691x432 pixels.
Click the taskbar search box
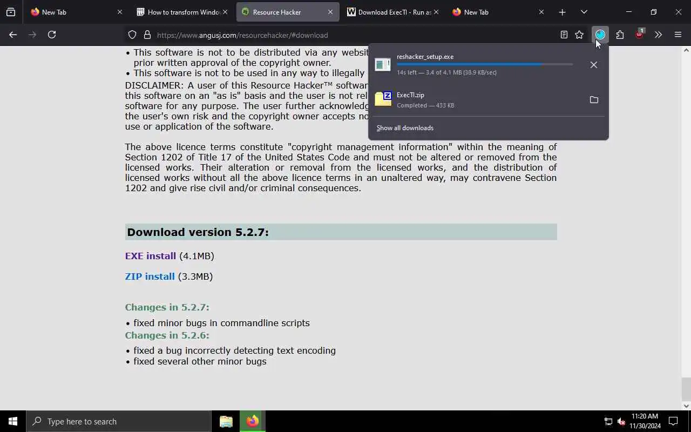click(x=119, y=421)
